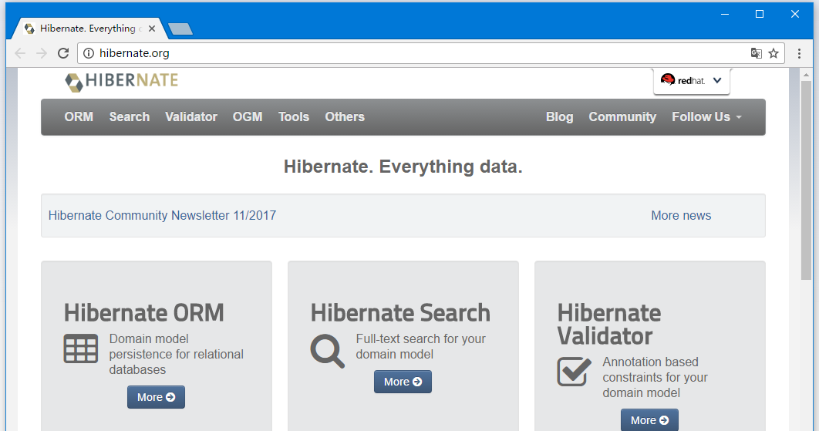The height and width of the screenshot is (431, 819).
Task: Open a new tab button
Action: [x=180, y=29]
